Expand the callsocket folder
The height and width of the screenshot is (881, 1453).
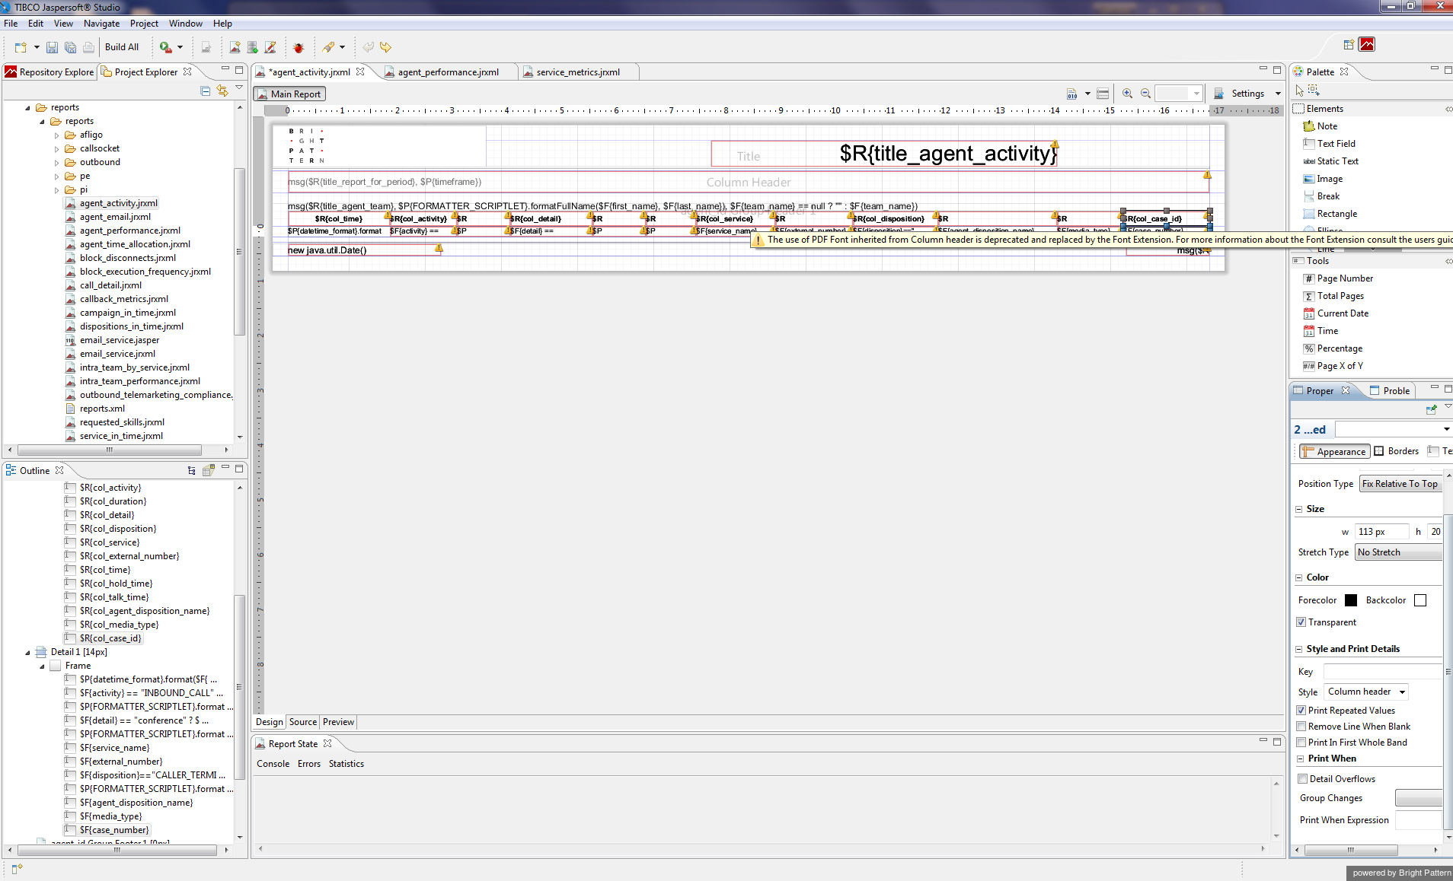(56, 149)
